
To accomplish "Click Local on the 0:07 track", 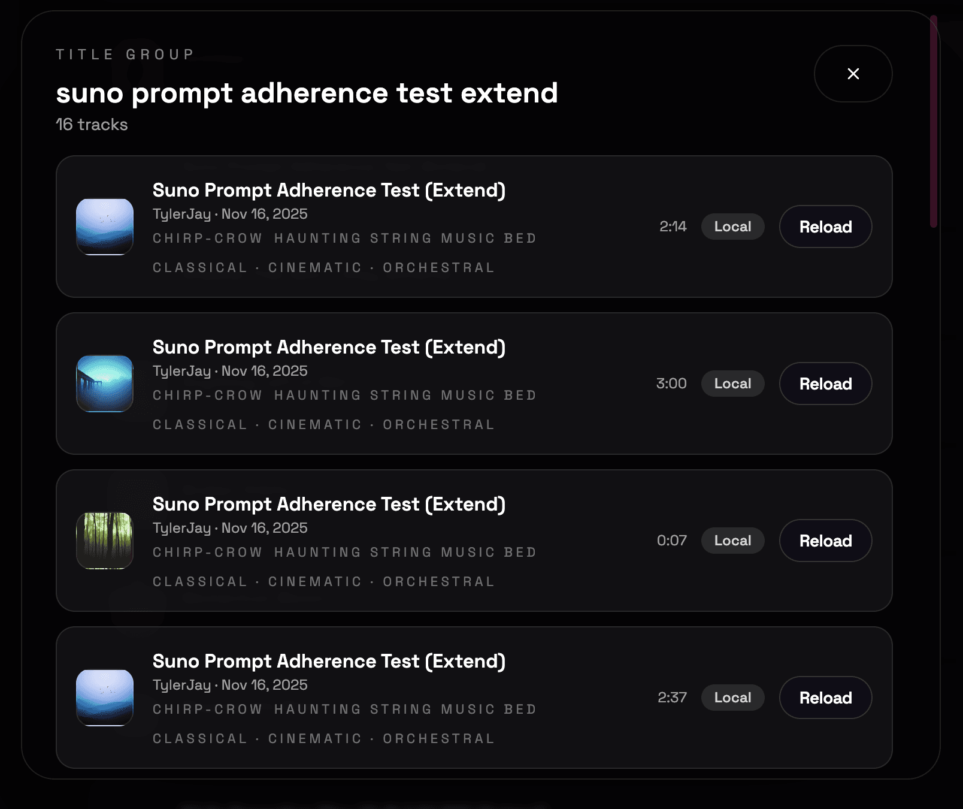I will (732, 541).
